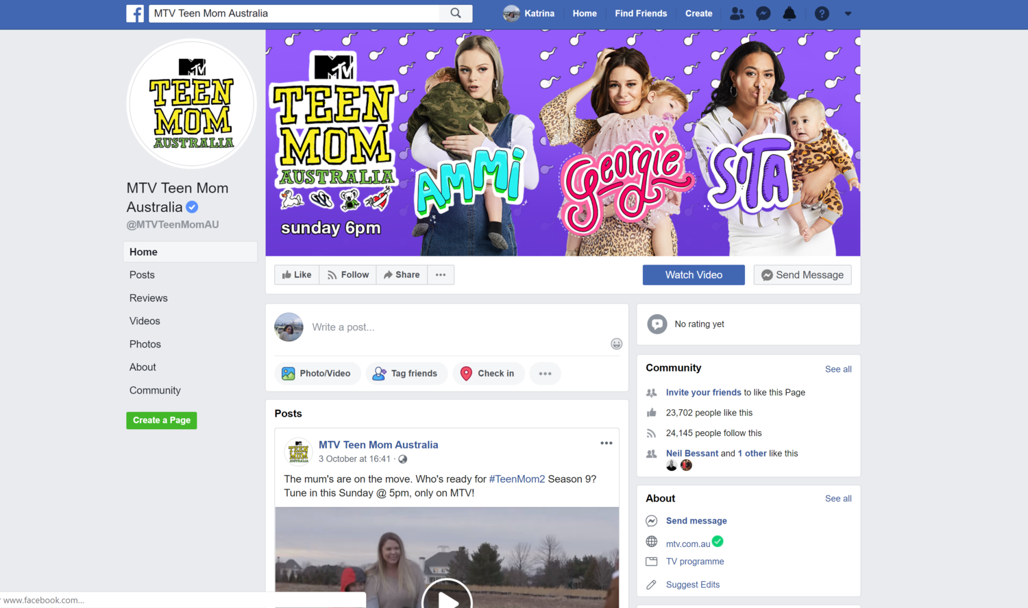
Task: Click the post date 3 October at 16:41
Action: pos(354,459)
